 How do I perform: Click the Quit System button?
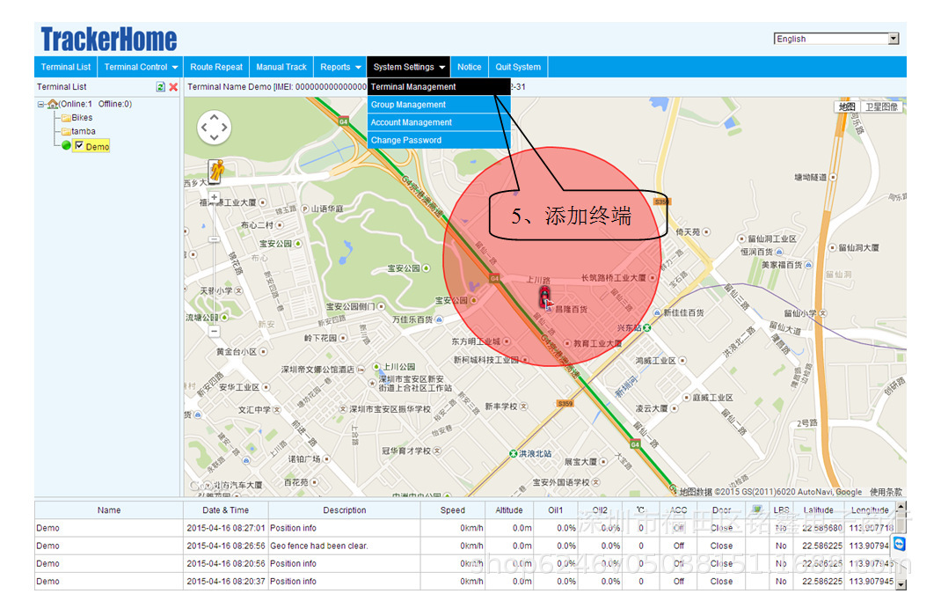point(518,67)
